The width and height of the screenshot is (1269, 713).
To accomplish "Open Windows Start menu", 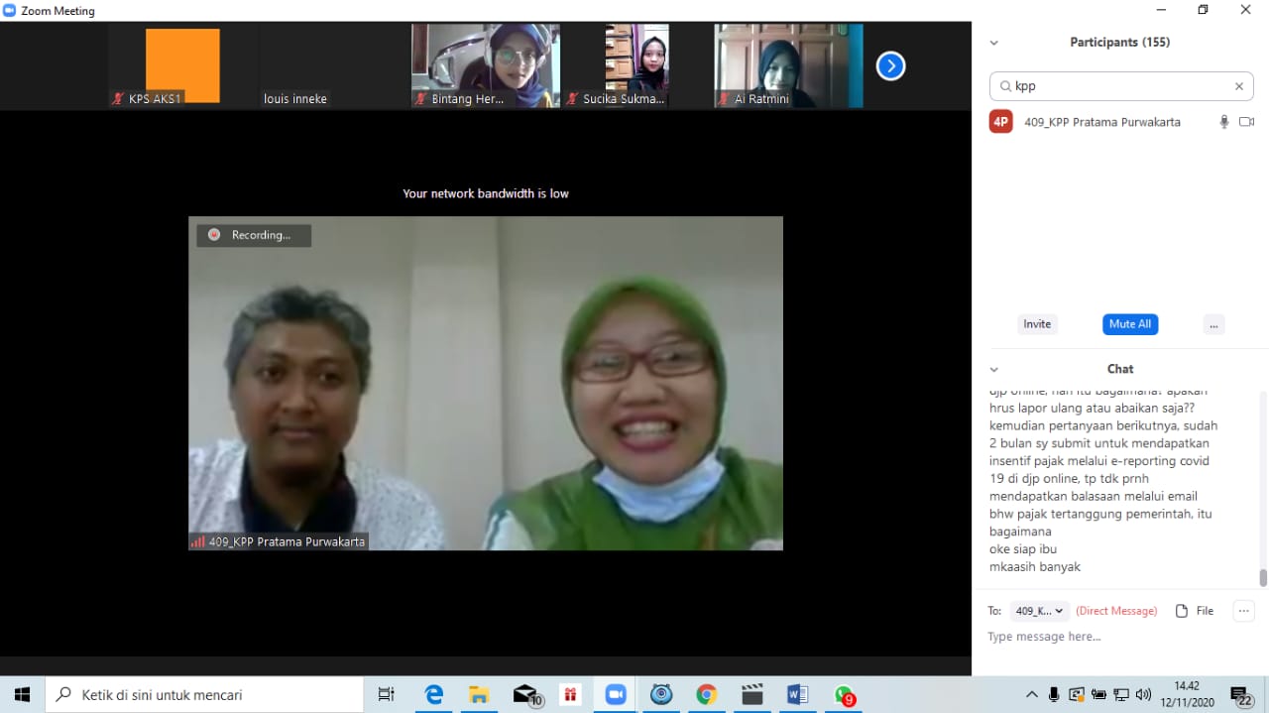I will [x=22, y=695].
